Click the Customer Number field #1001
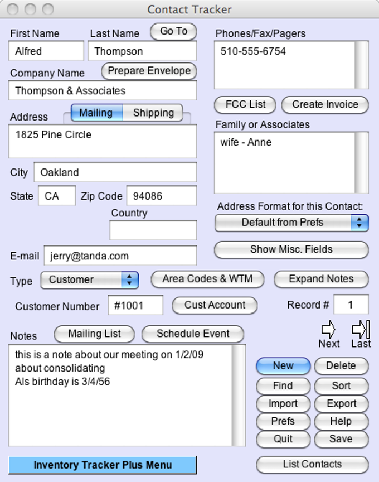The width and height of the screenshot is (379, 482). pyautogui.click(x=135, y=305)
